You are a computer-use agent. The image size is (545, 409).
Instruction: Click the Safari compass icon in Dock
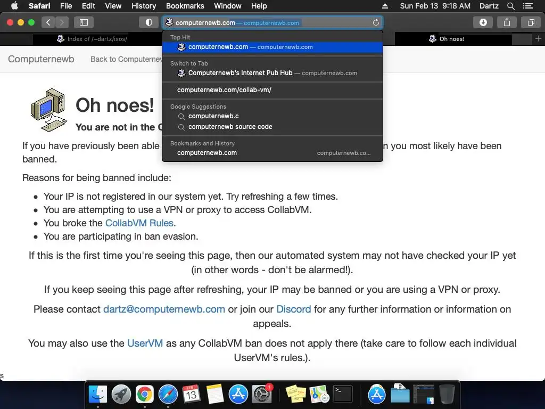[x=168, y=395]
